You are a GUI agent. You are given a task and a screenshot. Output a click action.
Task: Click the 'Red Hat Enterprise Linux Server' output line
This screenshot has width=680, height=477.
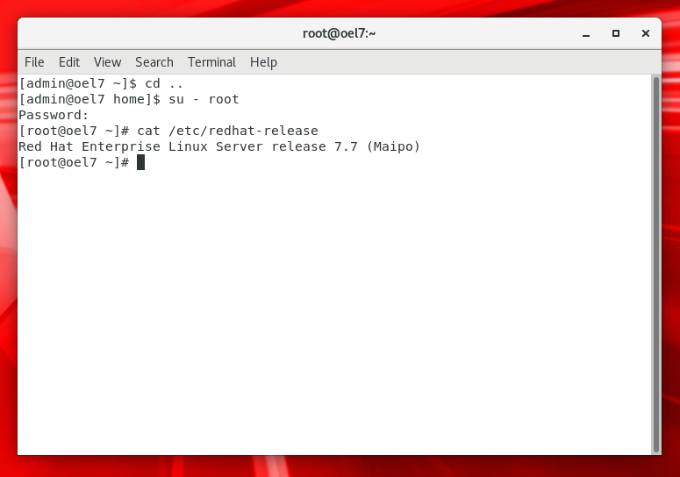pos(219,146)
